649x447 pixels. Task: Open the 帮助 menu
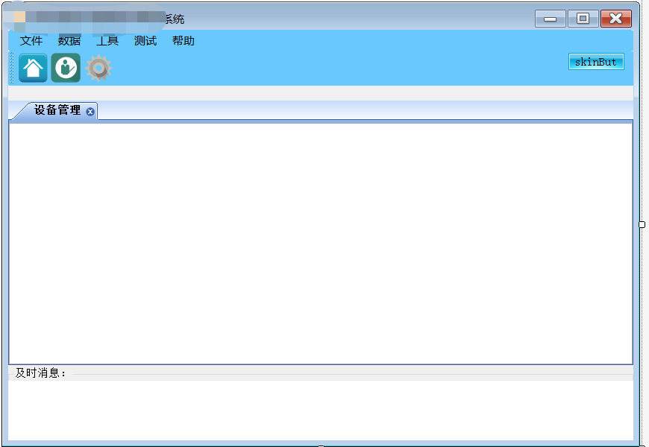183,41
